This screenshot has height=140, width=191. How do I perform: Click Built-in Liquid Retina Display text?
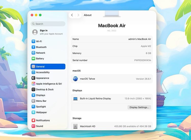(x=95, y=98)
